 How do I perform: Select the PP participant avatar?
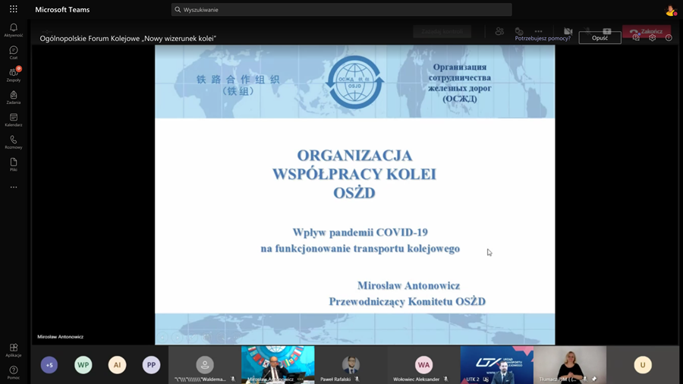151,365
